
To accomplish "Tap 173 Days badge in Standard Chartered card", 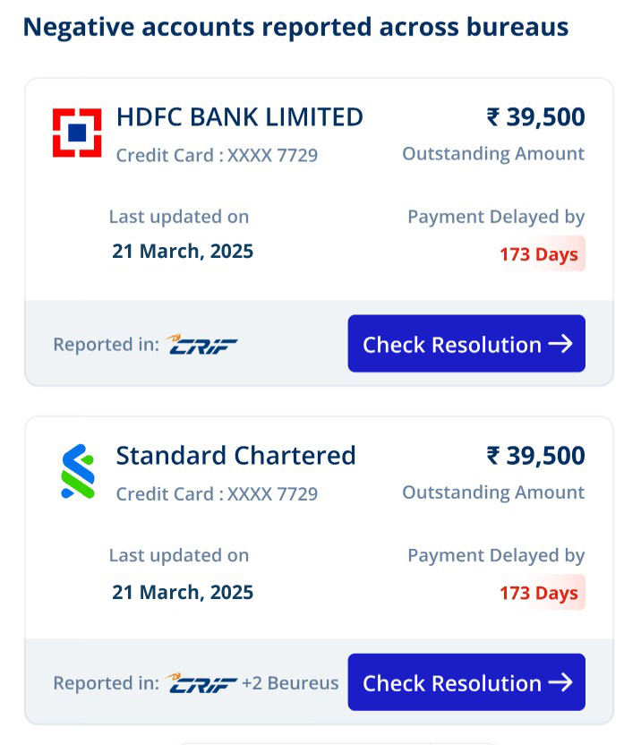I will point(539,593).
